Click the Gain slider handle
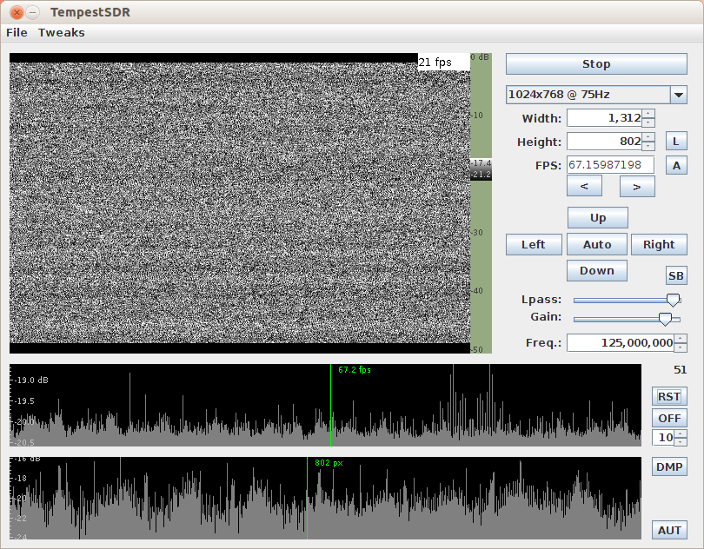704x549 pixels. [665, 318]
